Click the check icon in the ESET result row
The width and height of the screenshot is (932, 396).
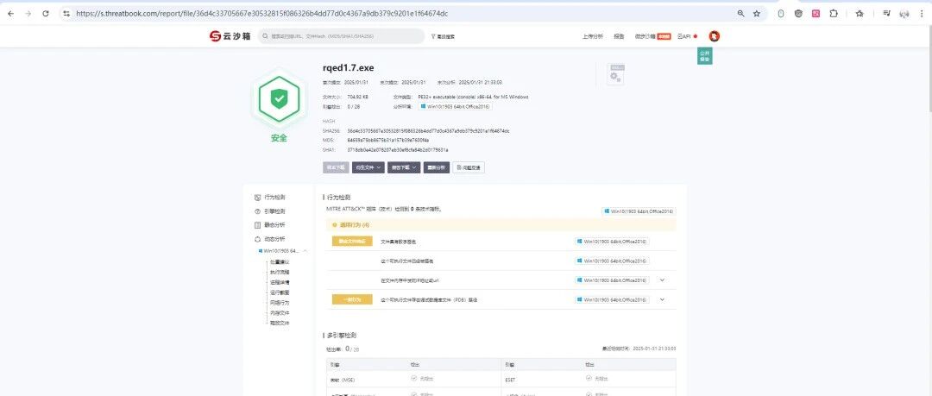click(x=589, y=378)
